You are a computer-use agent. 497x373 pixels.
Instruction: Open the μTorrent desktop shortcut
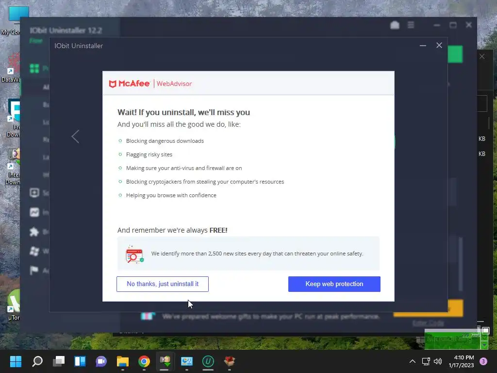click(13, 305)
